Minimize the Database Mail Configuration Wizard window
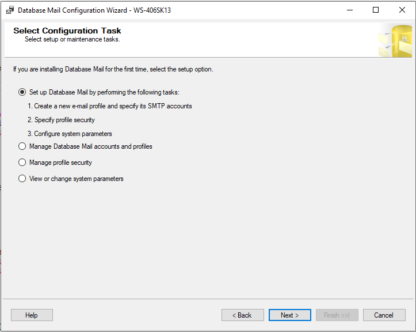Viewport: 416px width, 332px height. pyautogui.click(x=350, y=10)
